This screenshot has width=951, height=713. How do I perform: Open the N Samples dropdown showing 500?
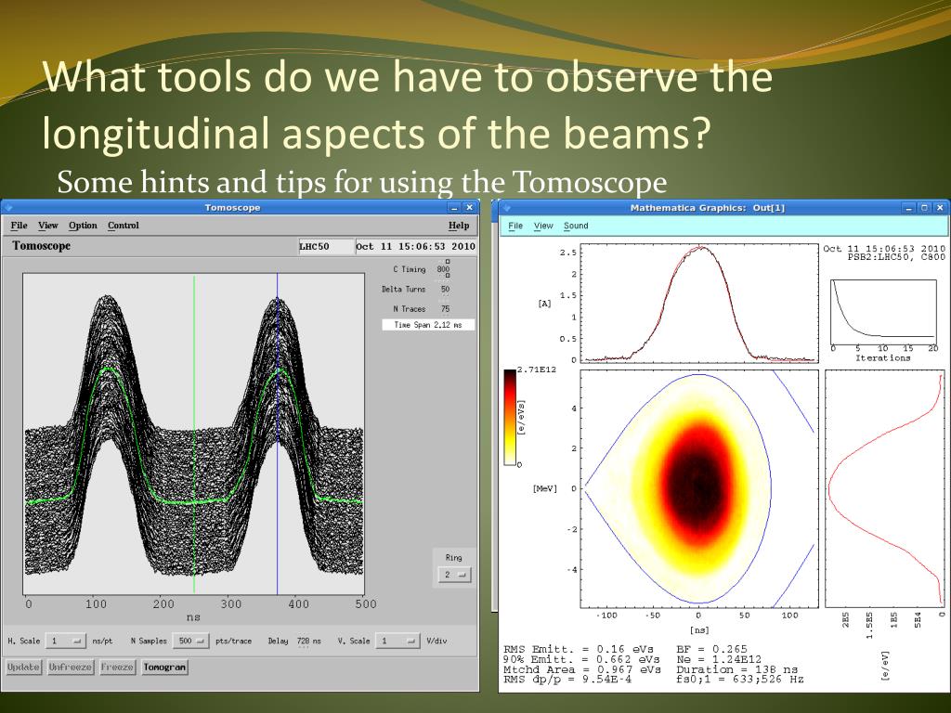pos(191,641)
